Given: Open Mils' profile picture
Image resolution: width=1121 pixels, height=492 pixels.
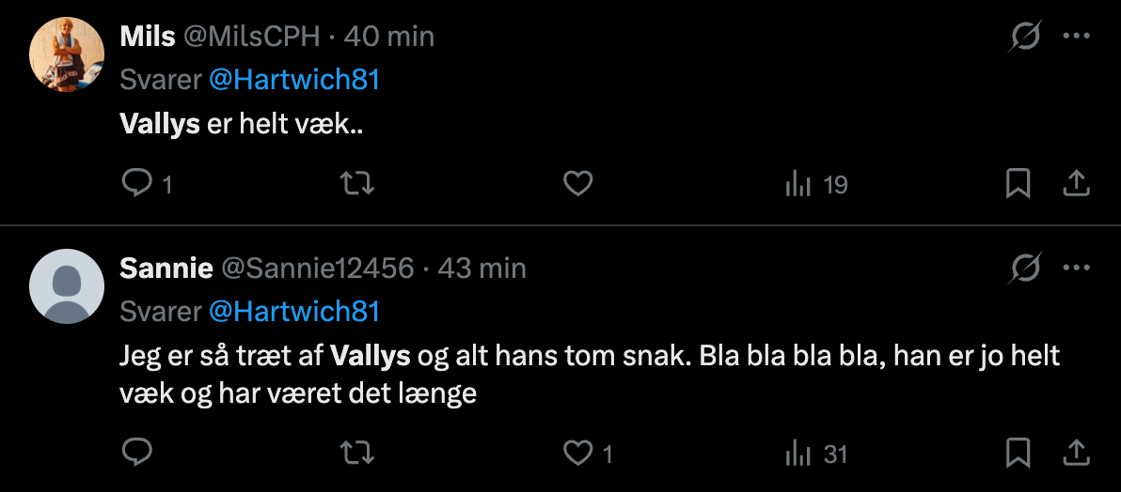Looking at the screenshot, I should click(66, 54).
